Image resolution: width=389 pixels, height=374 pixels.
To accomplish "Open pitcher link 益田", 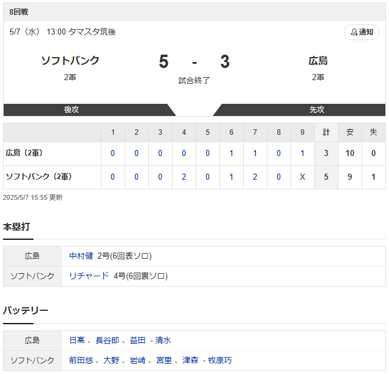I will point(137,340).
